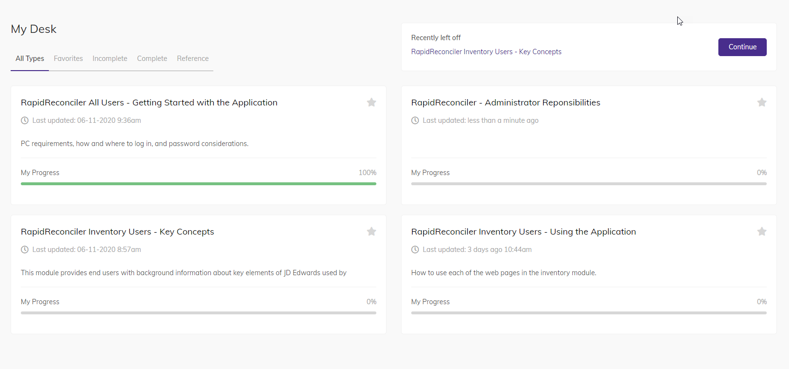Open the recently left off Key Concepts link
The width and height of the screenshot is (789, 369).
[486, 52]
